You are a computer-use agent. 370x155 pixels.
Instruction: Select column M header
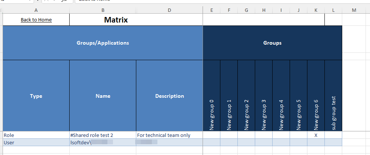coord(354,10)
